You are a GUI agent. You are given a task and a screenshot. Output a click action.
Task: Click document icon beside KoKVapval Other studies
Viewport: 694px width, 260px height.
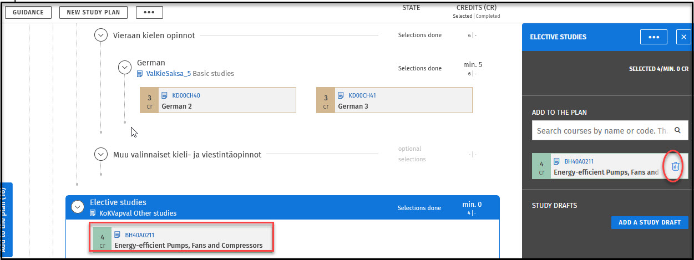coord(93,213)
